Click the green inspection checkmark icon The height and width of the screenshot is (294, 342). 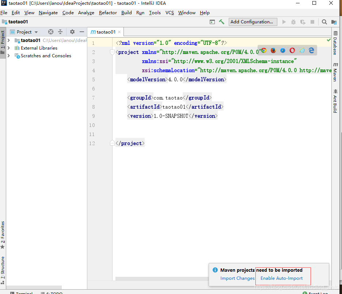(329, 40)
